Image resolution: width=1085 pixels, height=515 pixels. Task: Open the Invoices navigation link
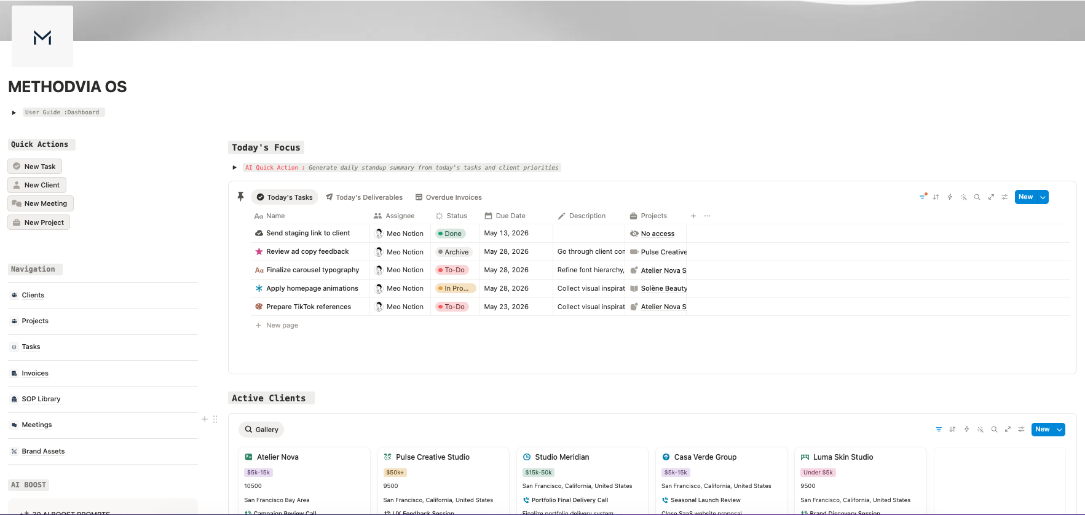pos(35,373)
